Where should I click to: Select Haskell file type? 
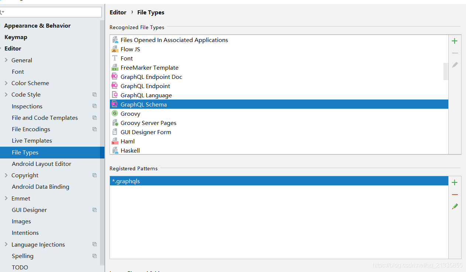[x=279, y=150]
